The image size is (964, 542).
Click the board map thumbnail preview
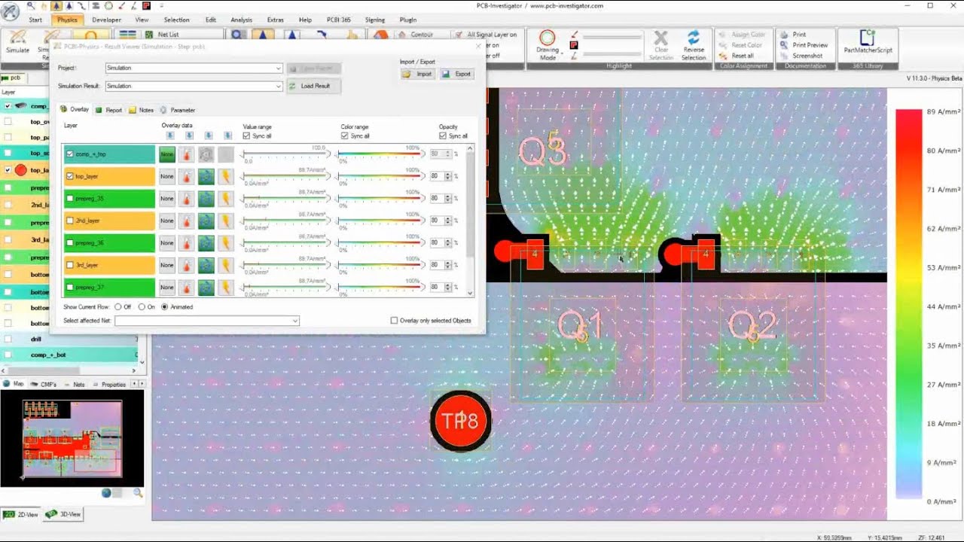click(x=72, y=439)
